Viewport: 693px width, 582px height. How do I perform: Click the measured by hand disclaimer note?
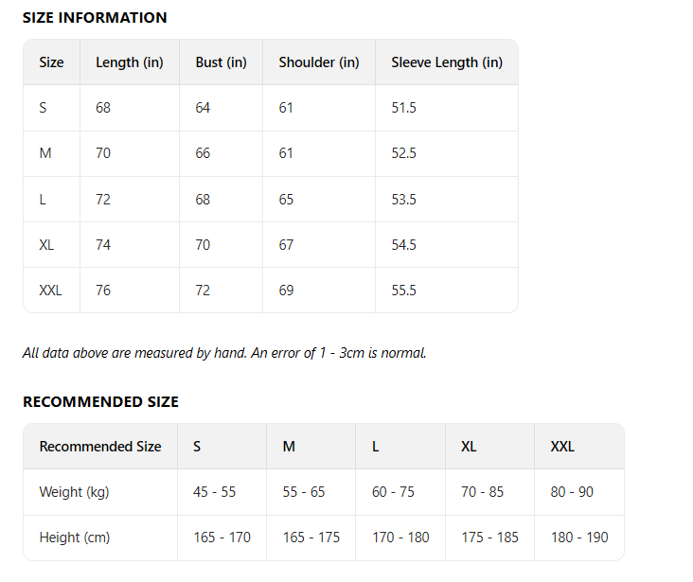tap(224, 353)
